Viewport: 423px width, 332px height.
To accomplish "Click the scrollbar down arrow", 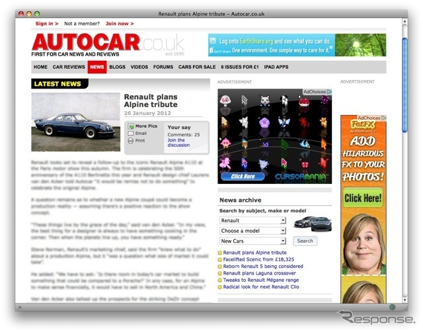I will pyautogui.click(x=404, y=300).
